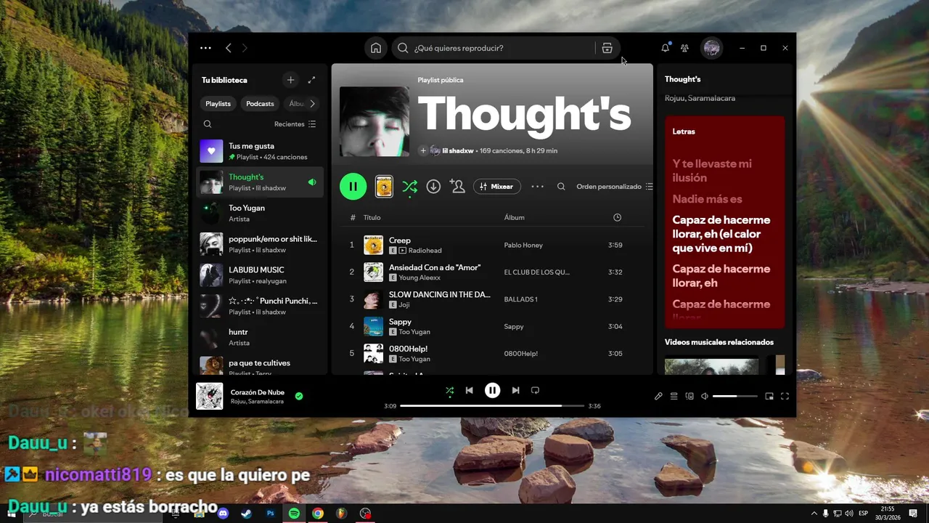Create a new playlist with the plus icon
The width and height of the screenshot is (929, 523).
click(290, 80)
